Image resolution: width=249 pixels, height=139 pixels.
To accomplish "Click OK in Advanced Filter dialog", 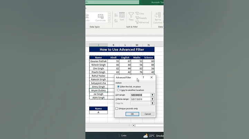I will pyautogui.click(x=132, y=114).
